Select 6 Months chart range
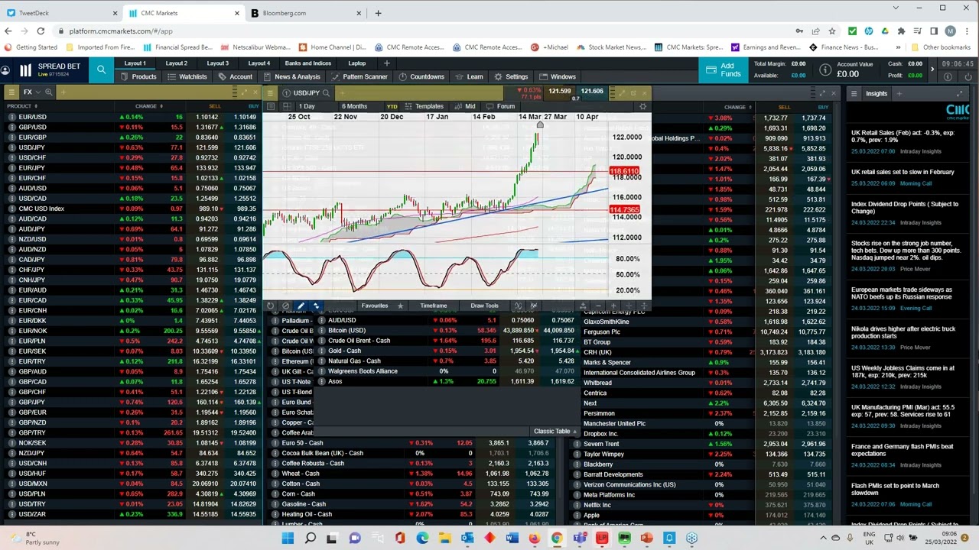This screenshot has height=550, width=979. tap(354, 106)
